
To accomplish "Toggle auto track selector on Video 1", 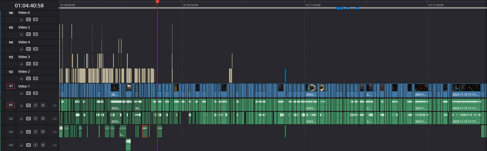I will click(28, 93).
